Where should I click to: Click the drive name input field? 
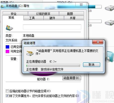pyautogui.click(x=52, y=27)
